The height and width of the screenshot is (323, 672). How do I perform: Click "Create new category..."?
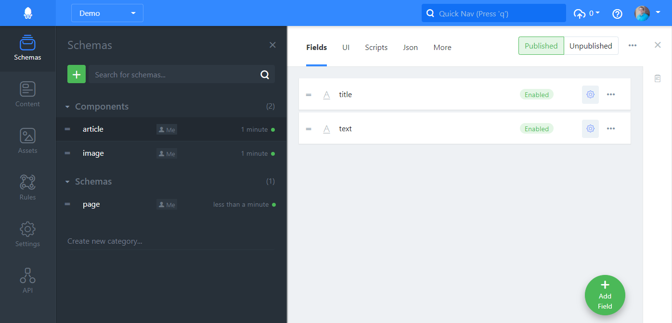coord(104,241)
